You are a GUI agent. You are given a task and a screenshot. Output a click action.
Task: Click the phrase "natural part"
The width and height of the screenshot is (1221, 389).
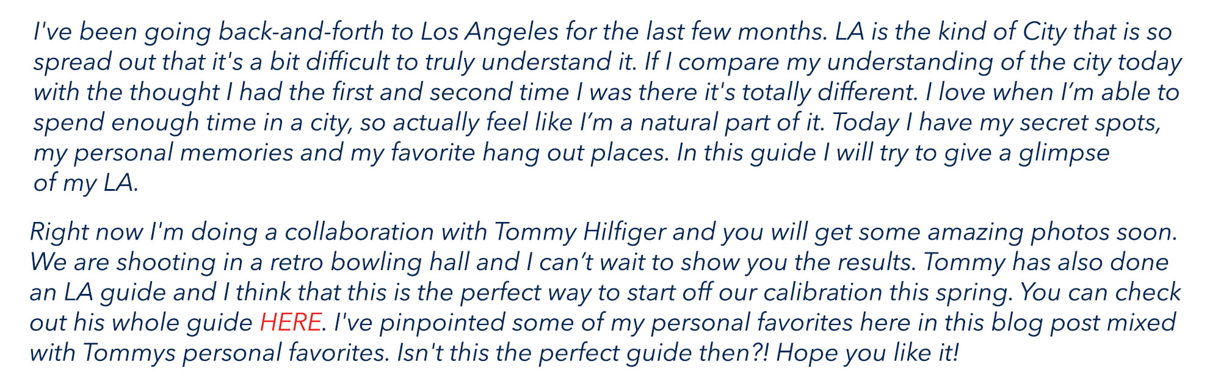tap(705, 123)
